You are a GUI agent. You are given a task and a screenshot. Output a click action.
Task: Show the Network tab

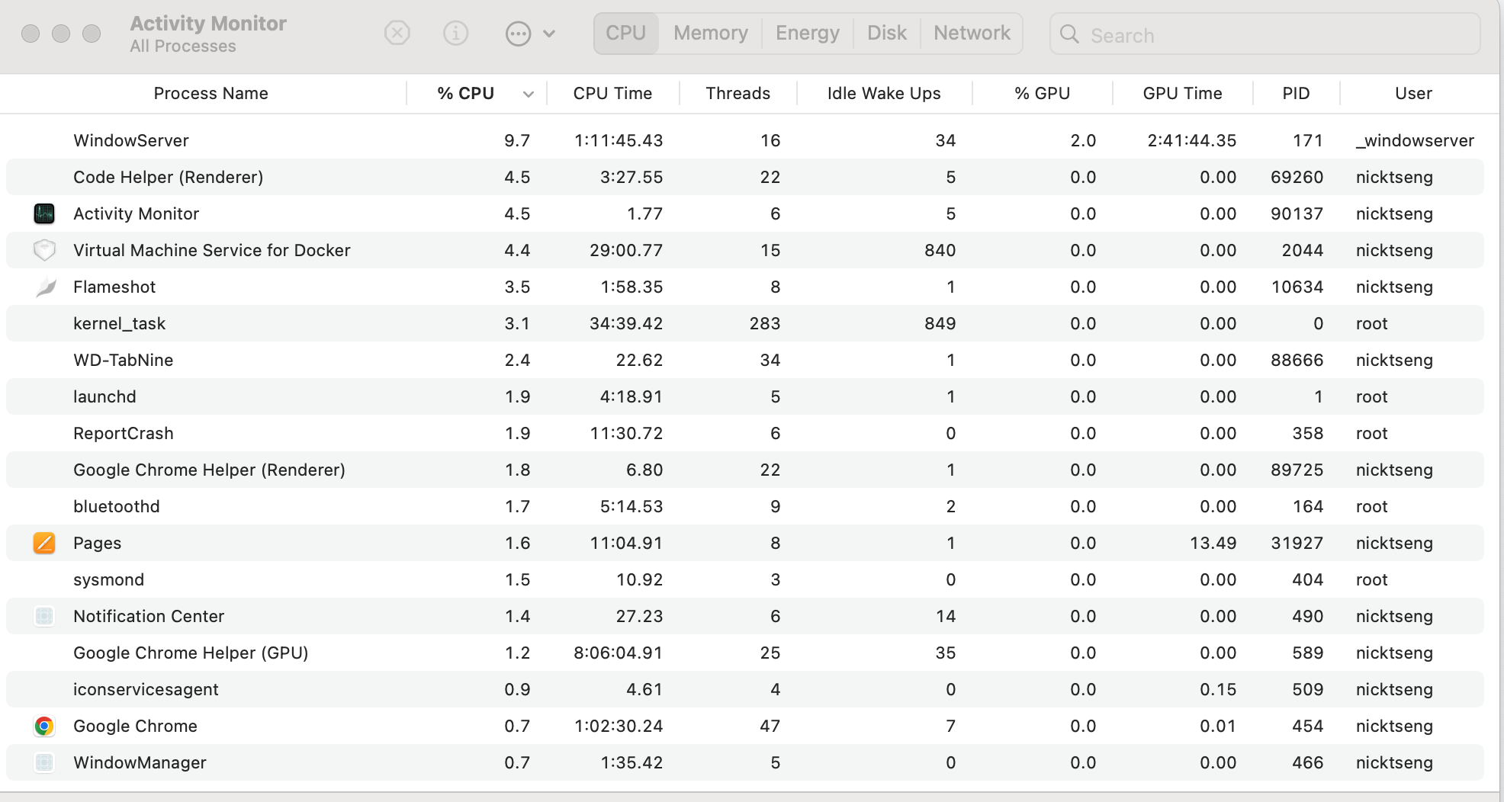[971, 34]
